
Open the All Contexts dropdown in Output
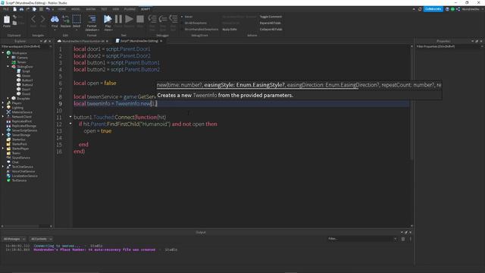coord(41,239)
